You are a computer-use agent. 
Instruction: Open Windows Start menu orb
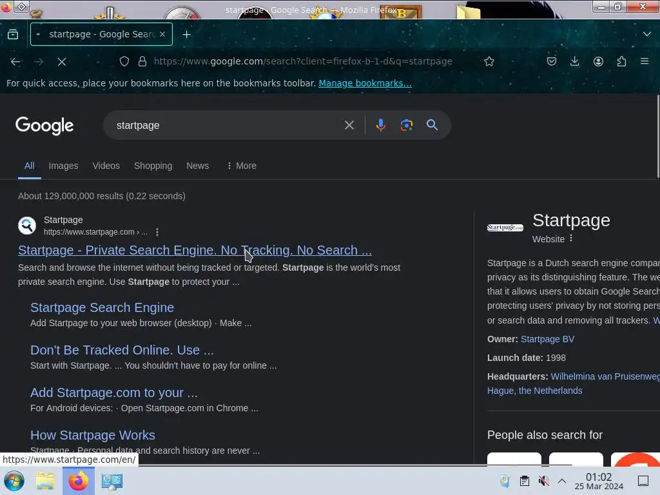point(14,481)
